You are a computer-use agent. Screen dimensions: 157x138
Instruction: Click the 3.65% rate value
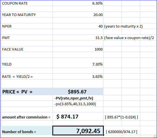coord(97,77)
